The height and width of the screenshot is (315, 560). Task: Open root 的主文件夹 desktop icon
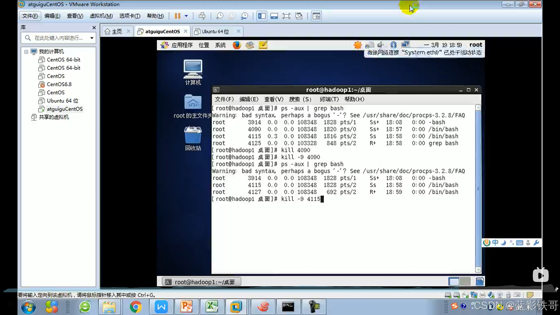[192, 106]
